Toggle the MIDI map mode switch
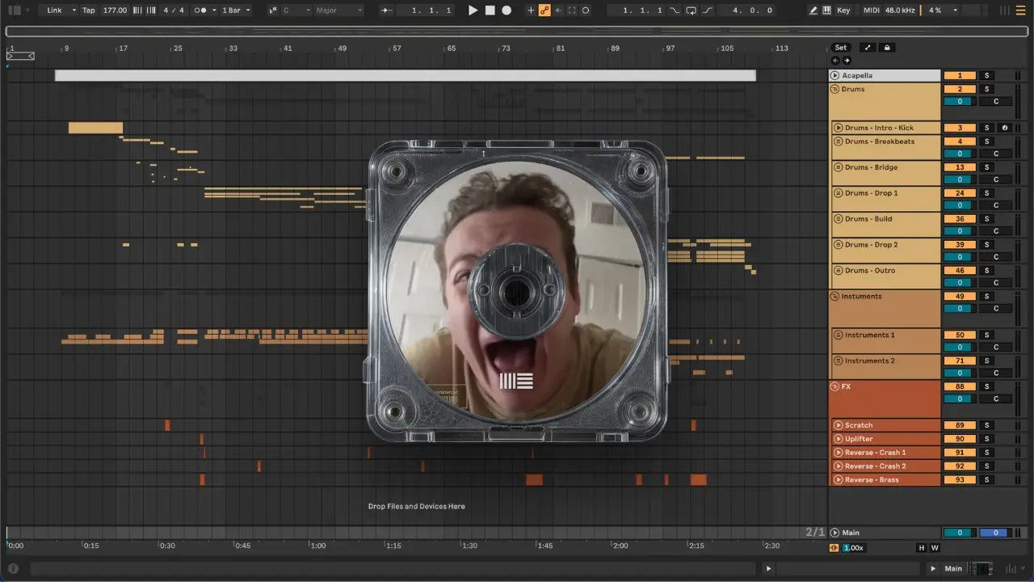The image size is (1034, 582). pyautogui.click(x=870, y=11)
